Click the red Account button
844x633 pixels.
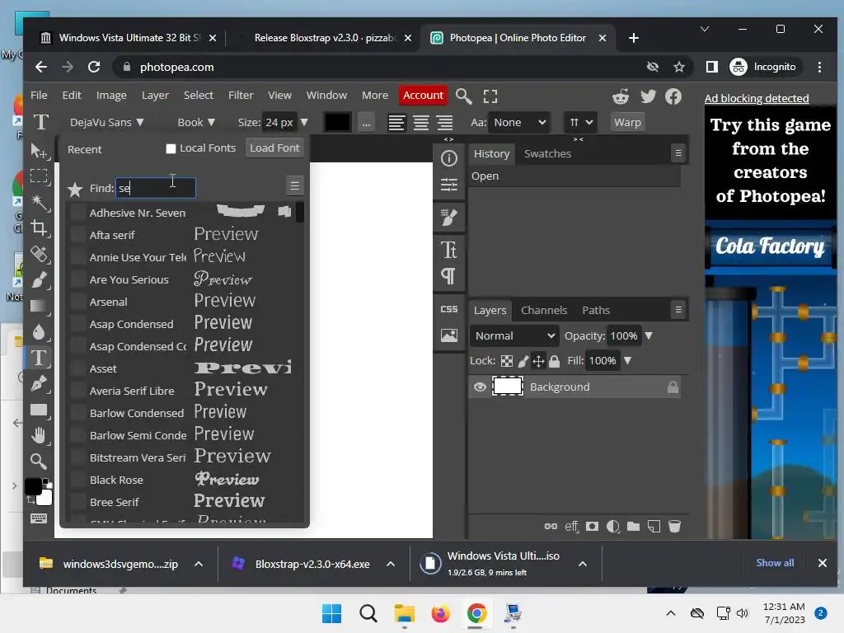(423, 96)
